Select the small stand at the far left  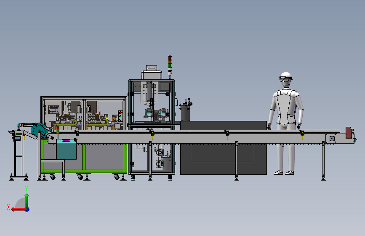point(19,155)
